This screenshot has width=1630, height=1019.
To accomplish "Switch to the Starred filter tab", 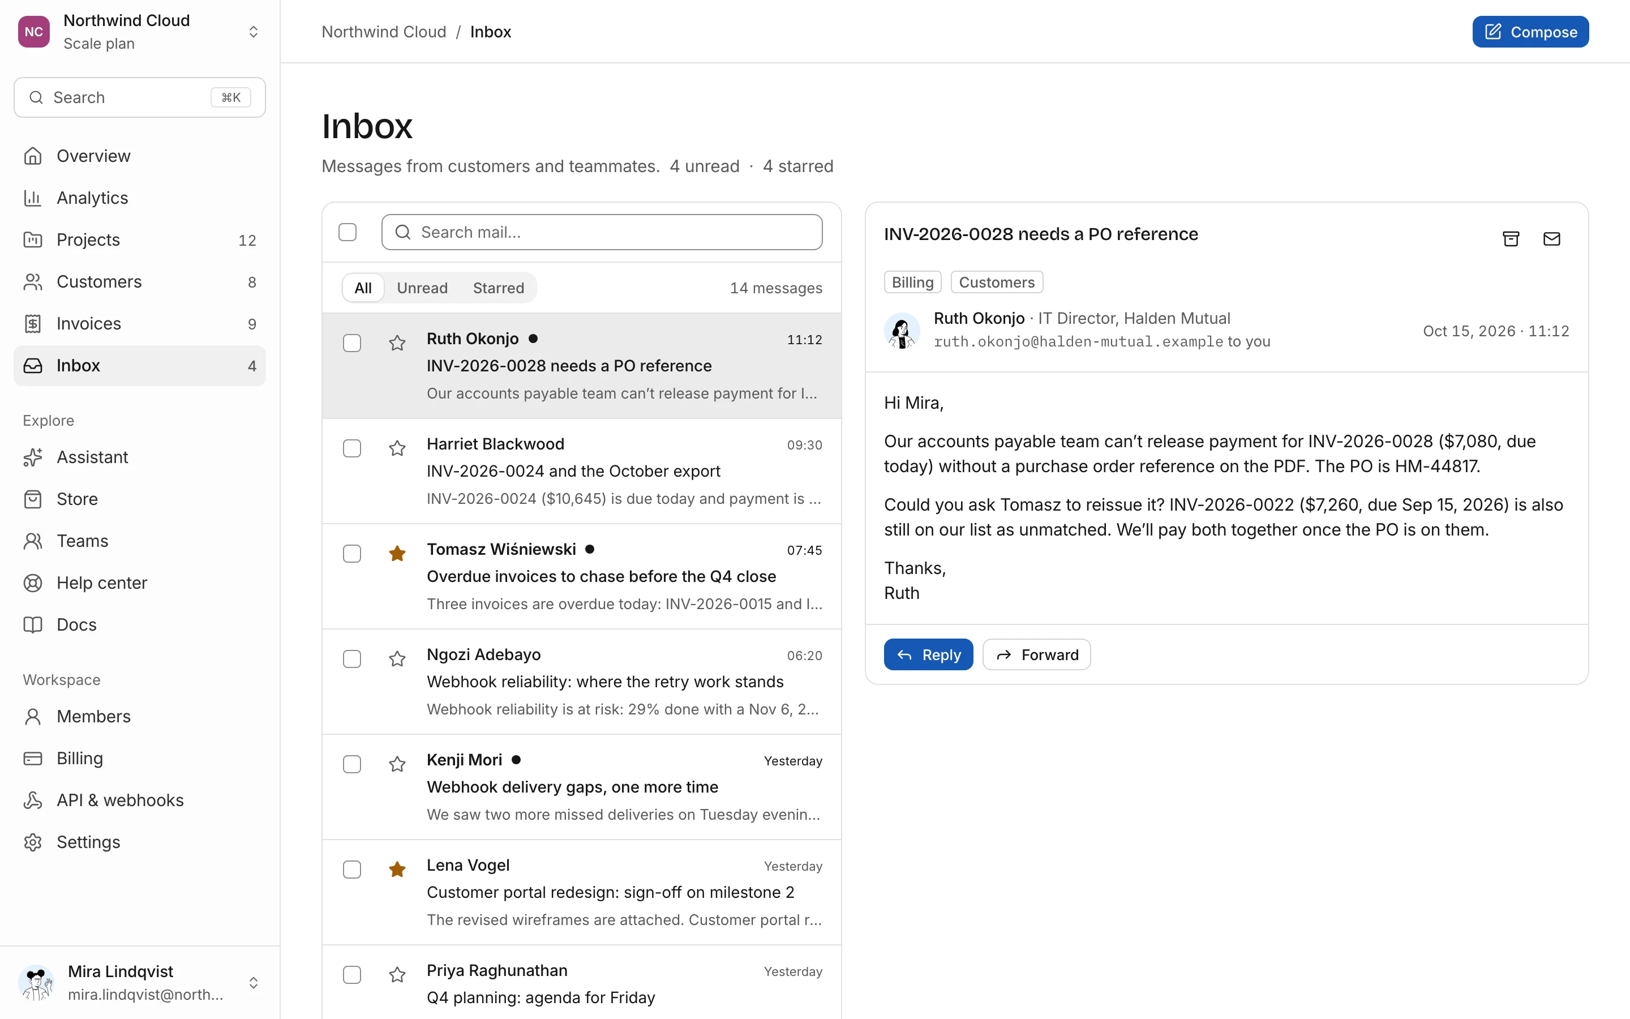I will click(x=499, y=288).
